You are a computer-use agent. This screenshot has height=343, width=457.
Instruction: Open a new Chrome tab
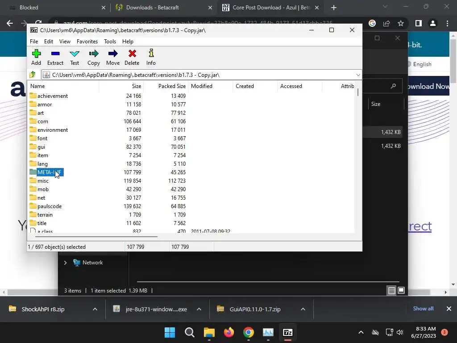(334, 8)
